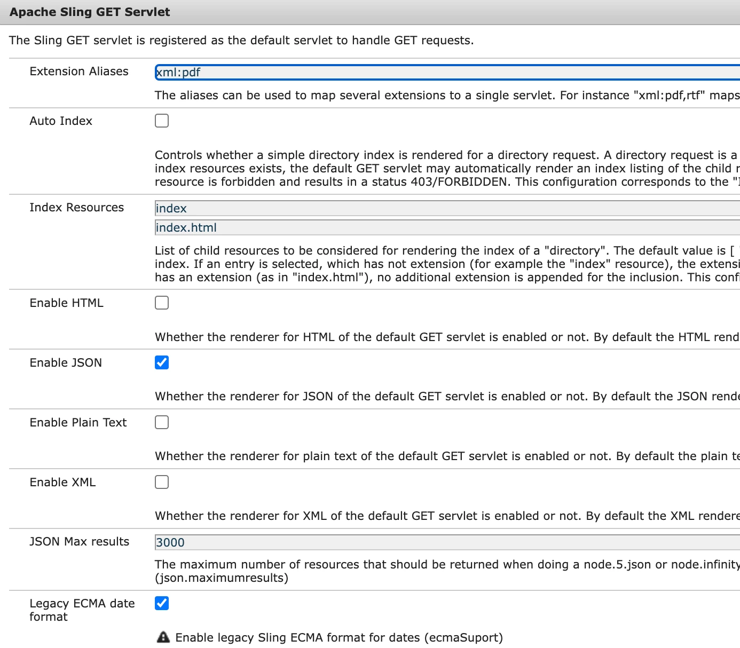Click the 'Index Resources' label
Image resolution: width=740 pixels, height=648 pixels.
tap(77, 208)
